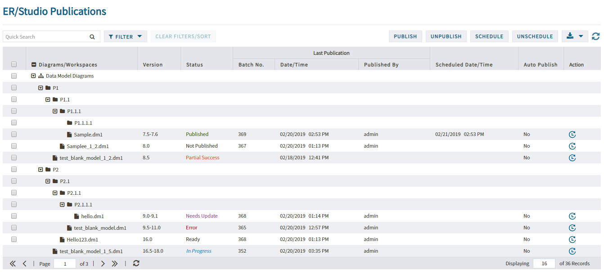Click the PUBLISH button

tap(405, 36)
